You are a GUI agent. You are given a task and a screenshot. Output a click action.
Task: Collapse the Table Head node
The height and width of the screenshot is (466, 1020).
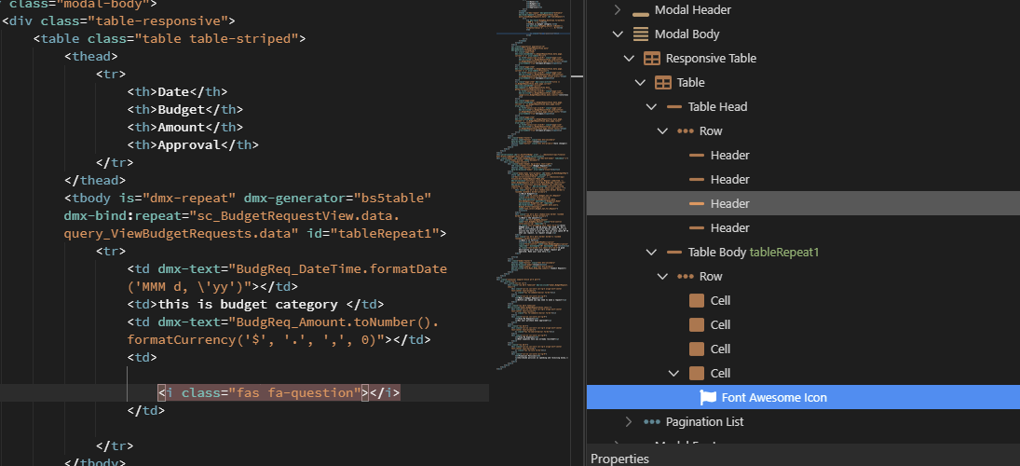pyautogui.click(x=651, y=107)
